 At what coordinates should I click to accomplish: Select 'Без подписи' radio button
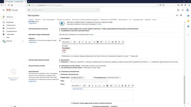point(60,38)
